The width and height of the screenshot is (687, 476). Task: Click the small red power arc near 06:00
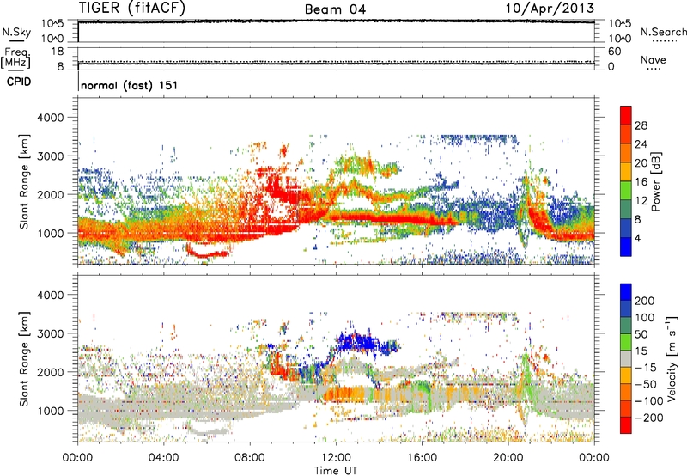[207, 253]
